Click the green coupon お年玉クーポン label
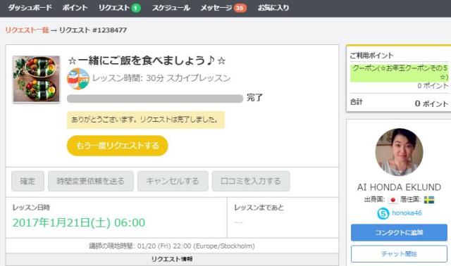The height and width of the screenshot is (266, 451). click(400, 72)
